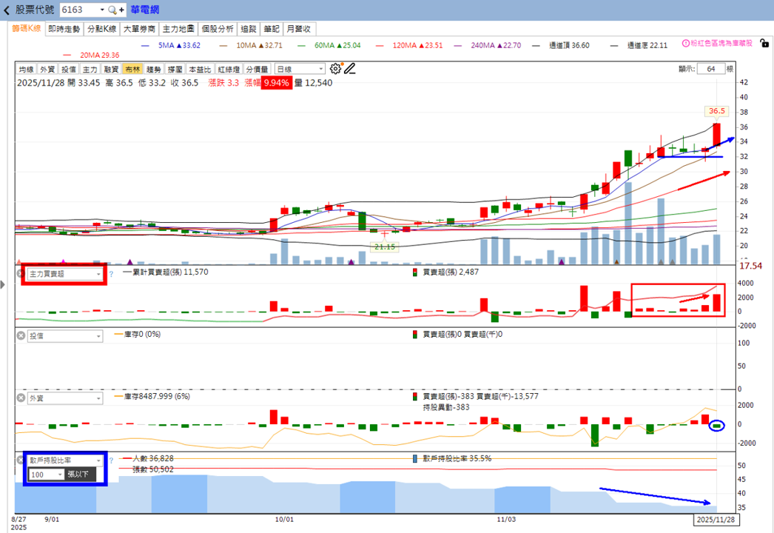Switch to the 個股分析 tab
The image size is (774, 533).
(x=218, y=29)
